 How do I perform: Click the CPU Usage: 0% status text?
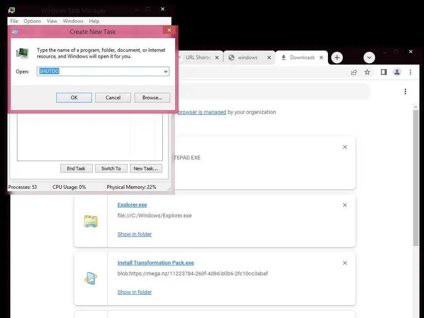[69, 187]
